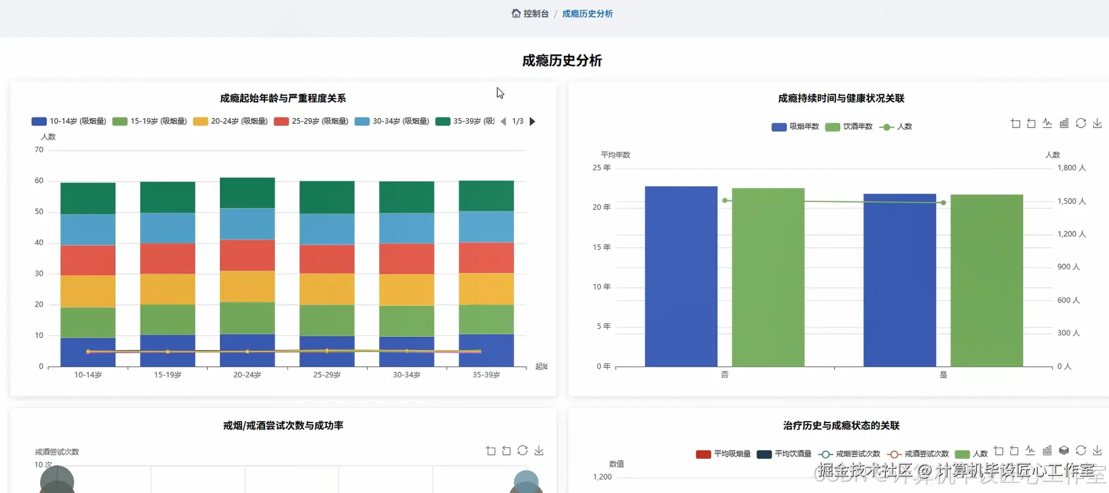Image resolution: width=1109 pixels, height=493 pixels.
Task: Go to next legend page arrow
Action: pyautogui.click(x=532, y=121)
